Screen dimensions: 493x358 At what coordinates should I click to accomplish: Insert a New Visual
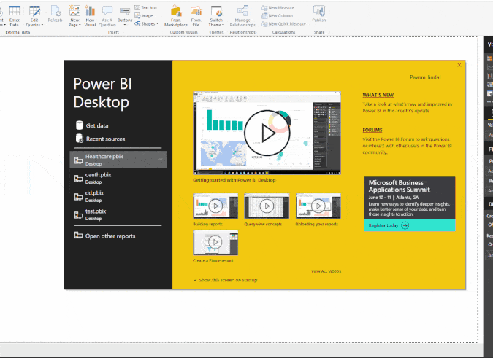[x=90, y=16]
